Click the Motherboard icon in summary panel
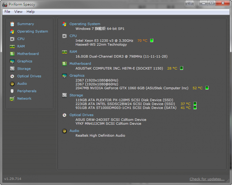232x185 pixels. [x=64, y=63]
